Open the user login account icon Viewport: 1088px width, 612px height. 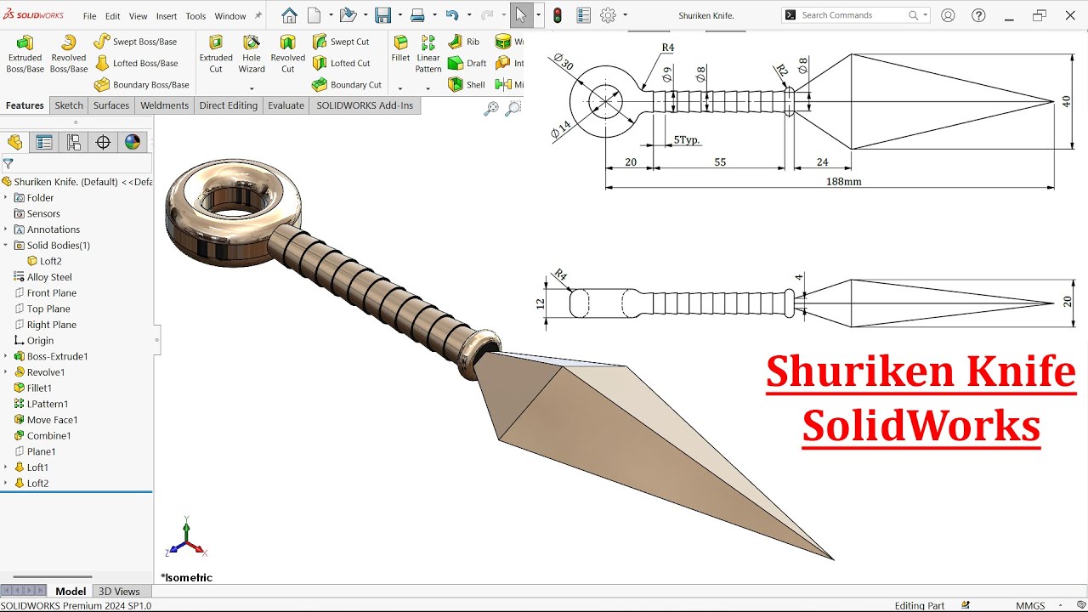948,15
